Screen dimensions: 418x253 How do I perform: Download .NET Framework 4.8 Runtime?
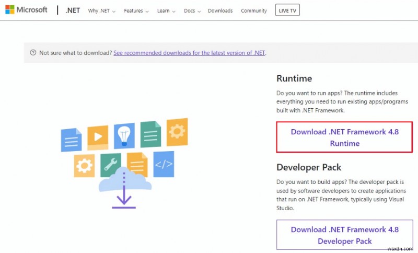pyautogui.click(x=344, y=137)
